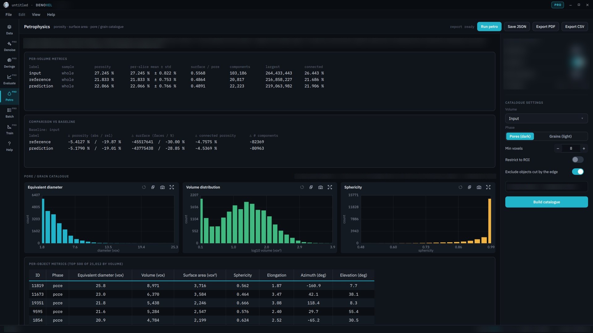Click Export PDF button
The image size is (593, 333).
click(545, 27)
